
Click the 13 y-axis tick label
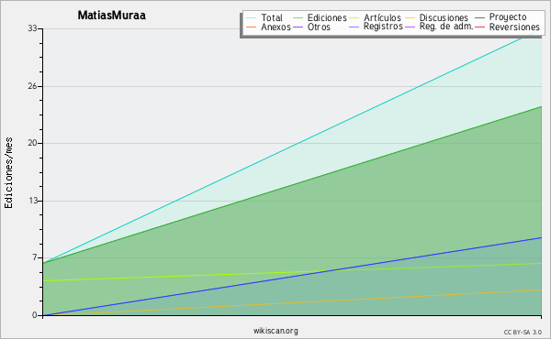(33, 201)
